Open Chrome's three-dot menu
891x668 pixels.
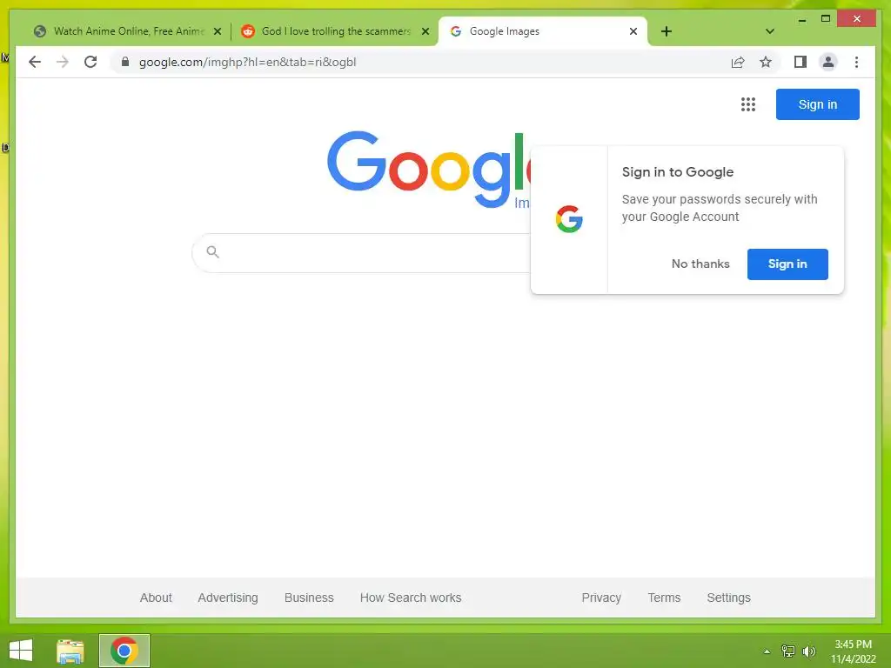(856, 62)
